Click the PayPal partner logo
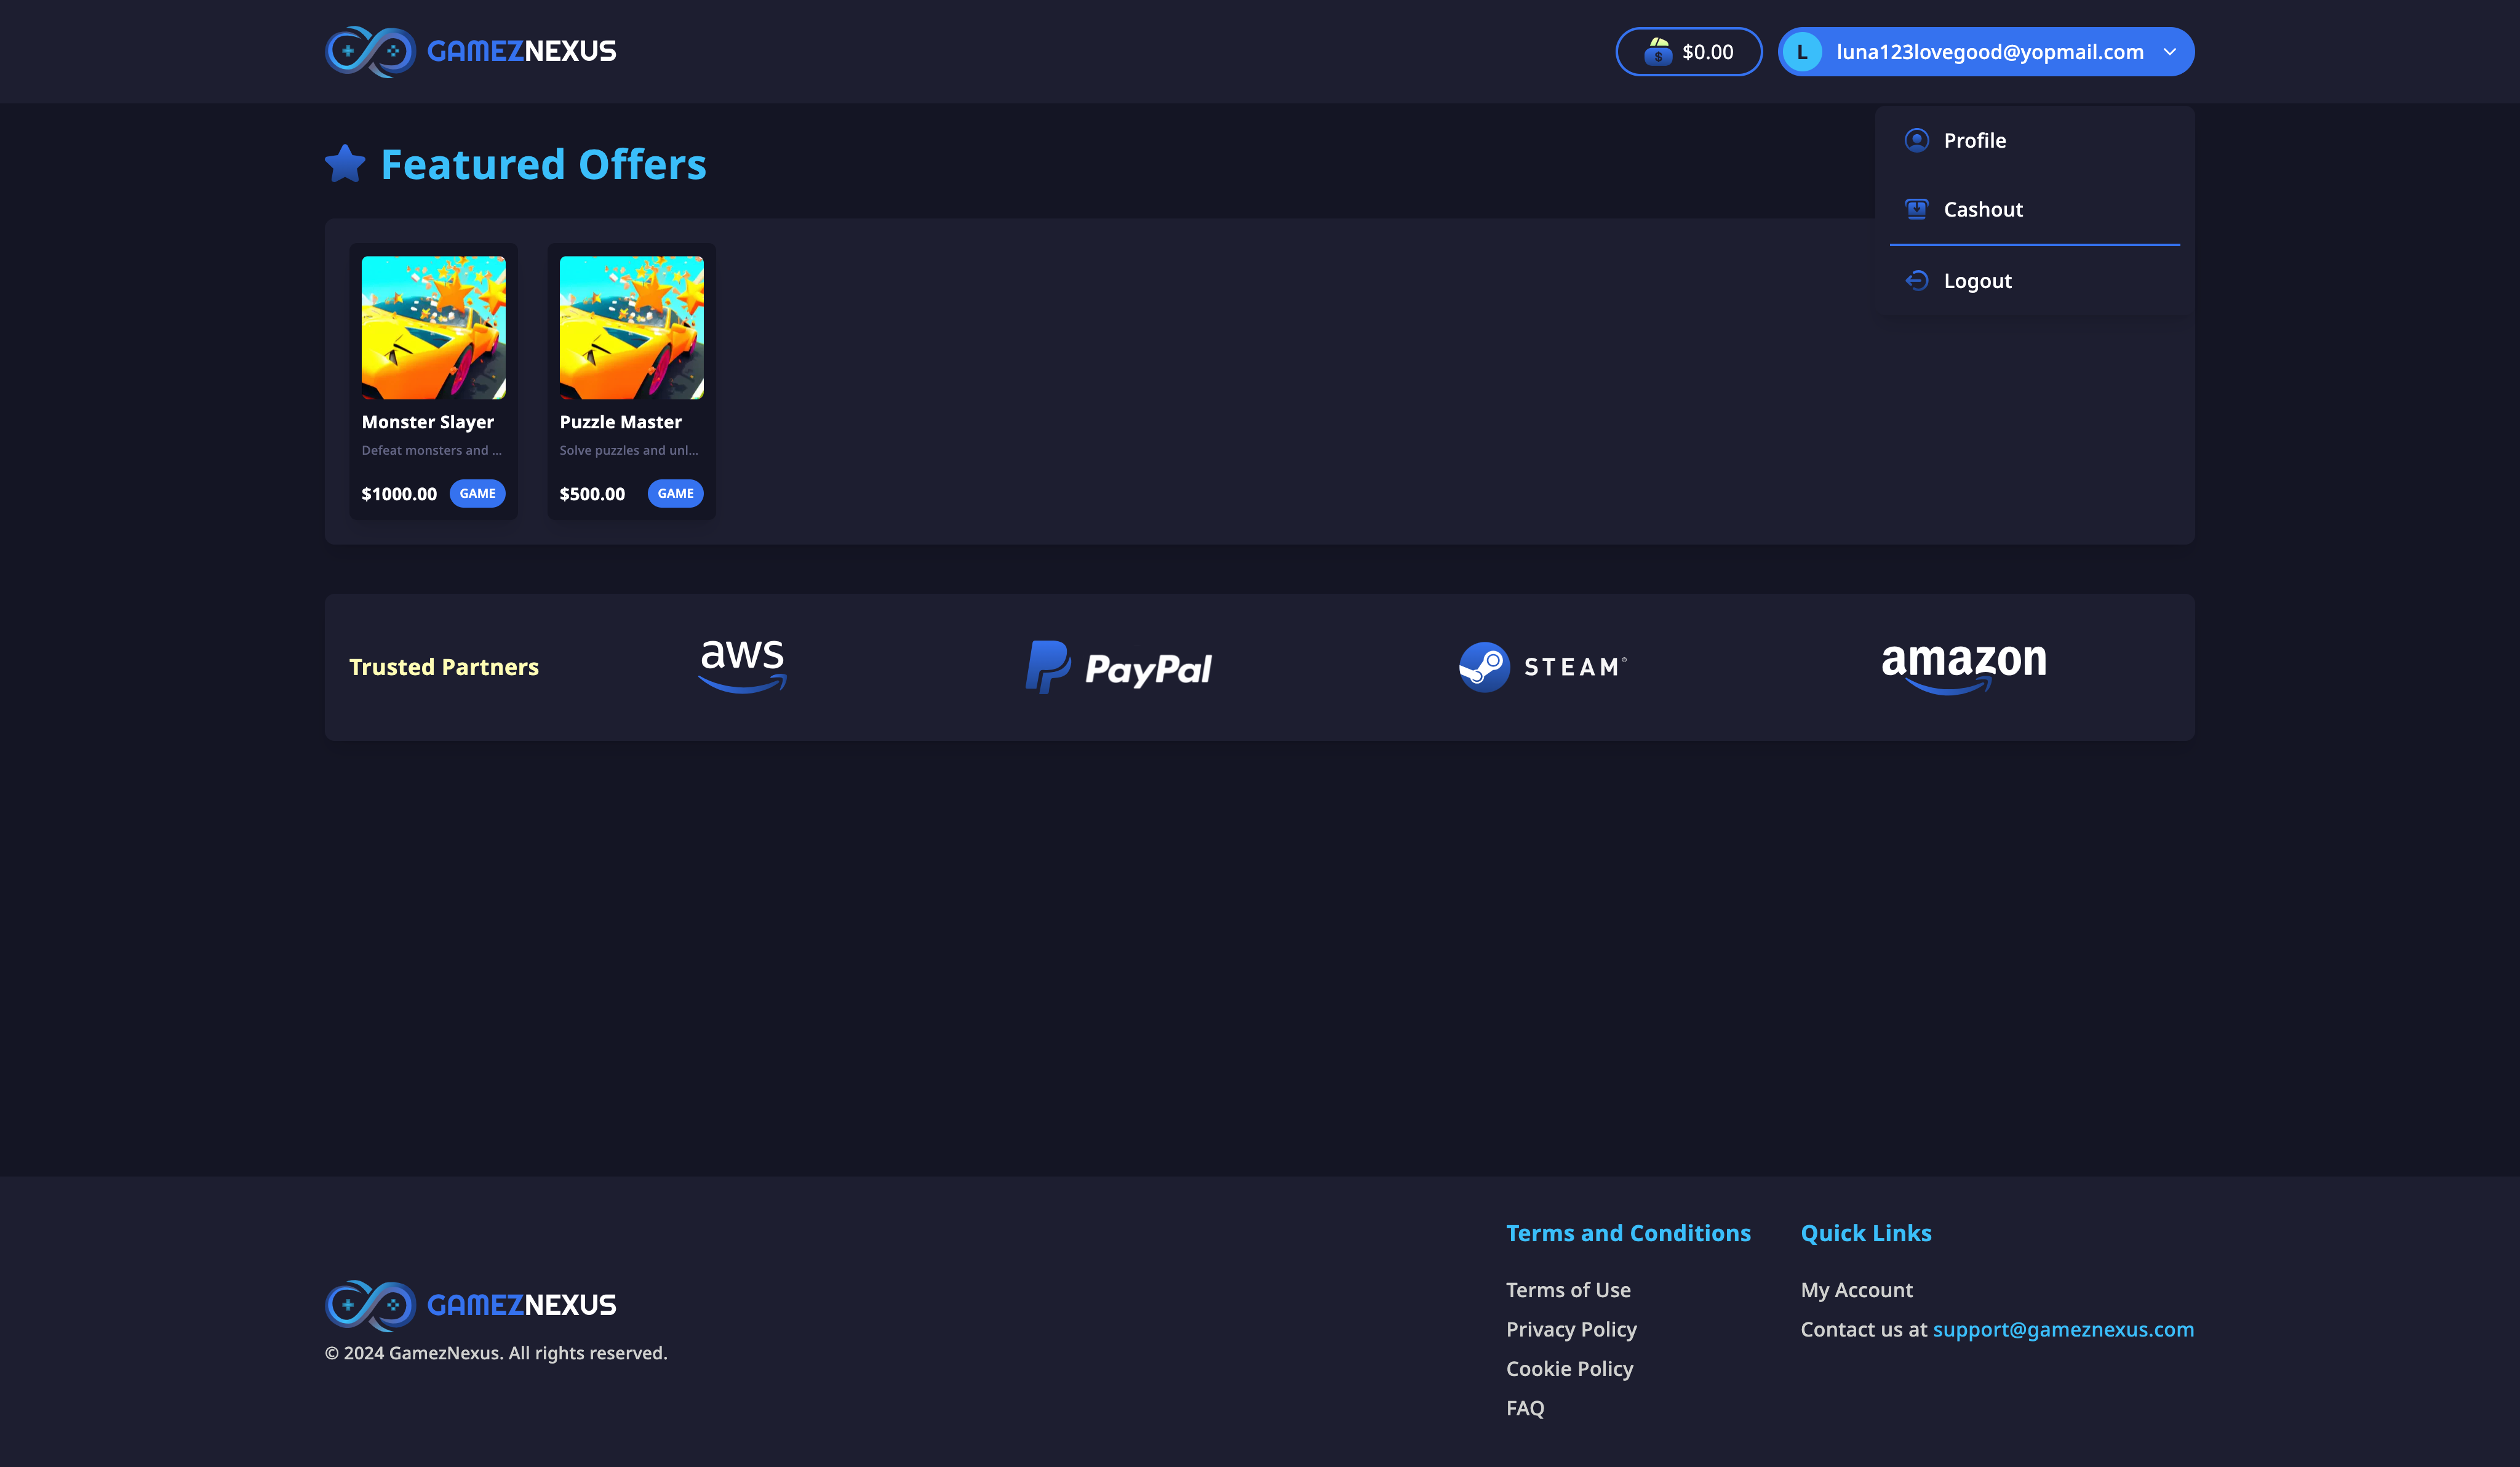 pyautogui.click(x=1118, y=667)
